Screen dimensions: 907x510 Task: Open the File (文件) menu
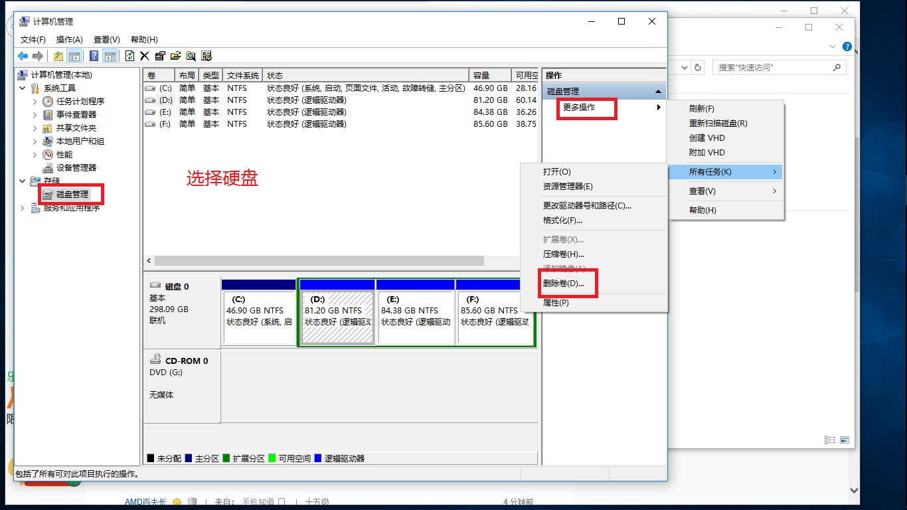click(x=33, y=40)
